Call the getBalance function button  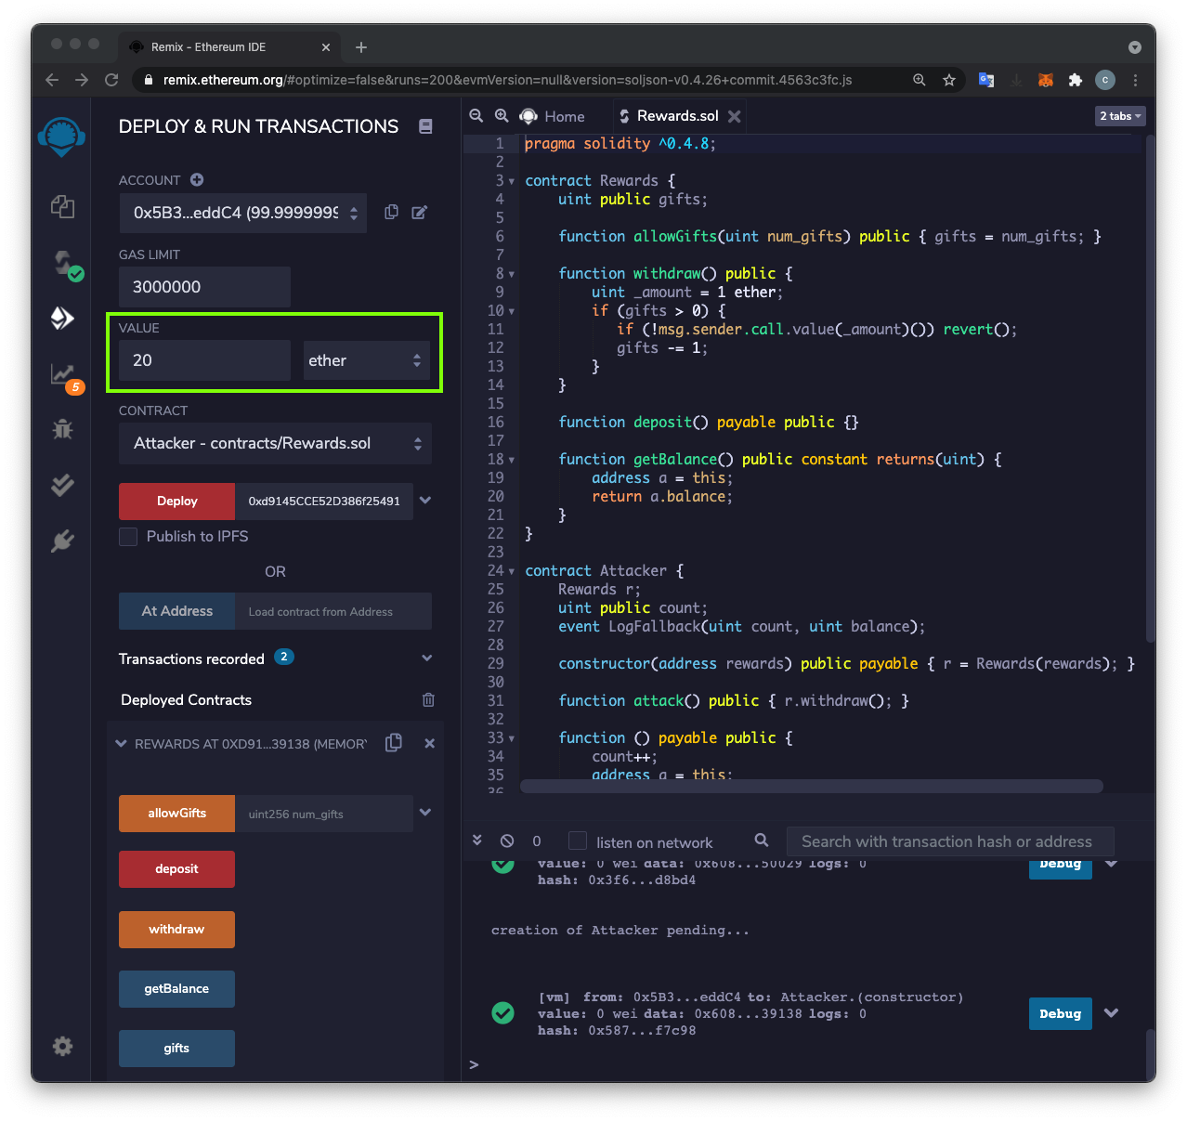pyautogui.click(x=176, y=989)
